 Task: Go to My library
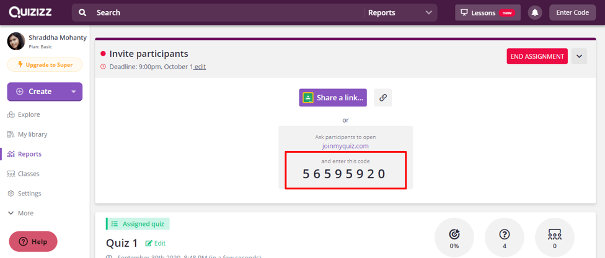point(32,134)
